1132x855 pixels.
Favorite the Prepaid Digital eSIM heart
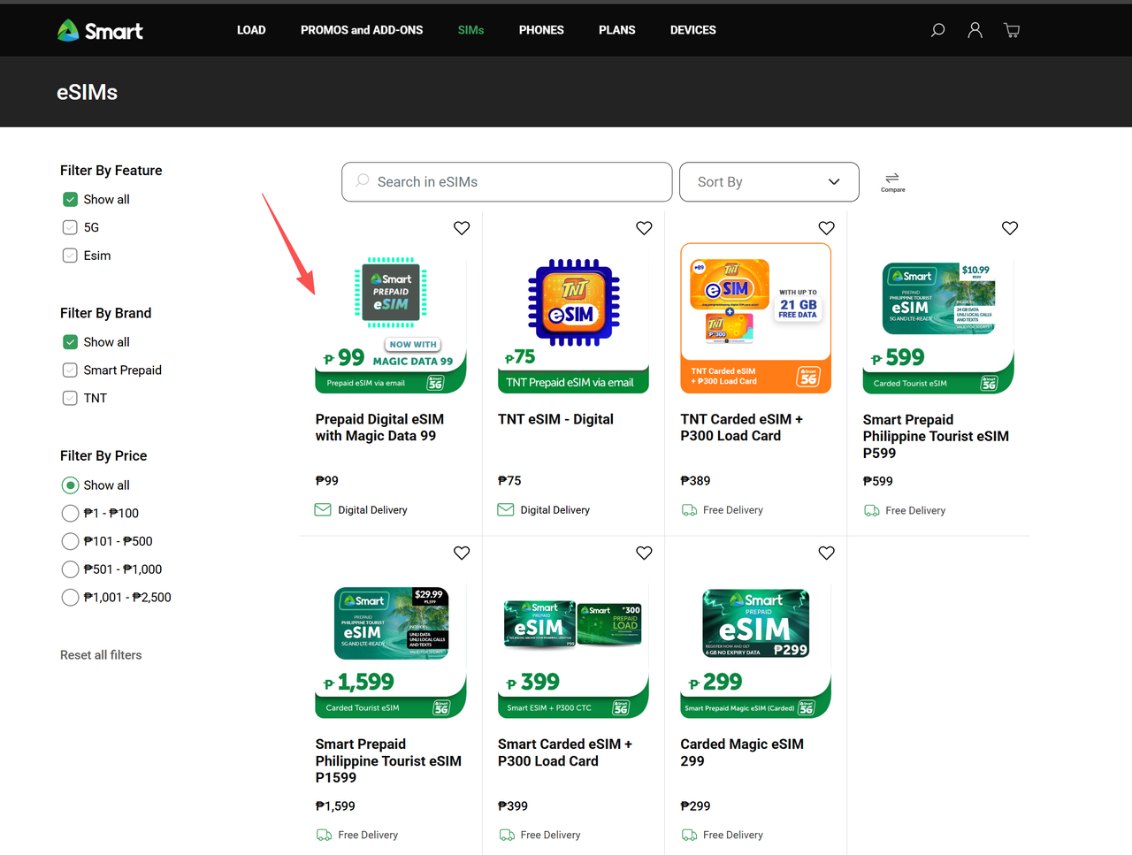pyautogui.click(x=462, y=228)
